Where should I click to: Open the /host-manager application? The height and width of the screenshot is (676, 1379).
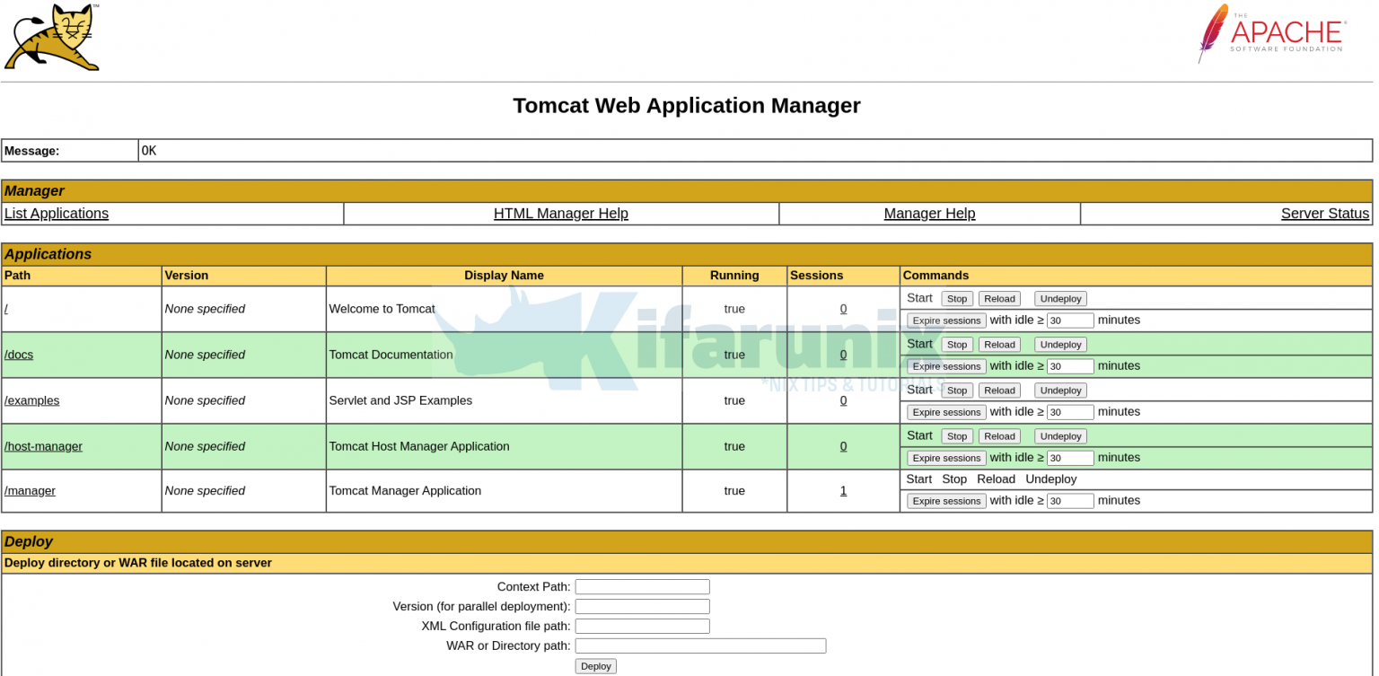click(43, 445)
